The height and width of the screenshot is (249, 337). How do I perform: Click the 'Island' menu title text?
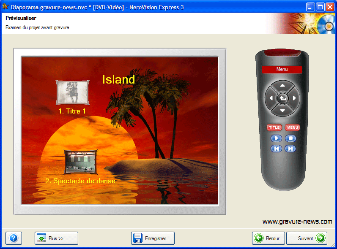click(x=119, y=79)
